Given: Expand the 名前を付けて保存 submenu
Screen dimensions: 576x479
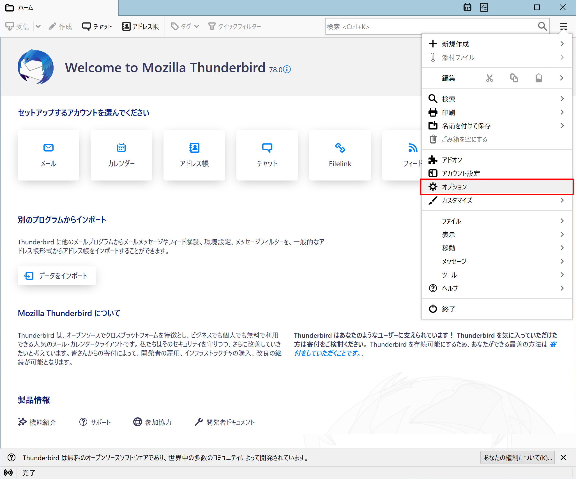Looking at the screenshot, I should (x=497, y=126).
